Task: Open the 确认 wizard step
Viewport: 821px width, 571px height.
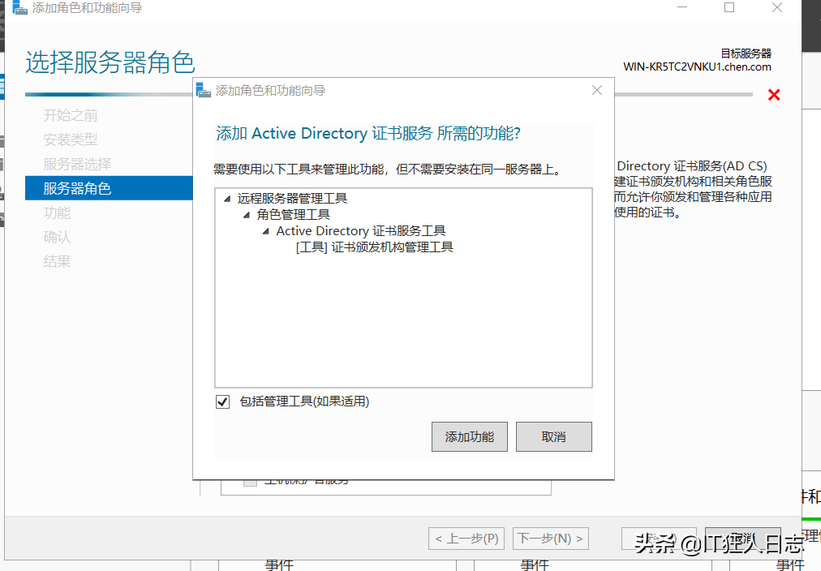Action: (57, 237)
